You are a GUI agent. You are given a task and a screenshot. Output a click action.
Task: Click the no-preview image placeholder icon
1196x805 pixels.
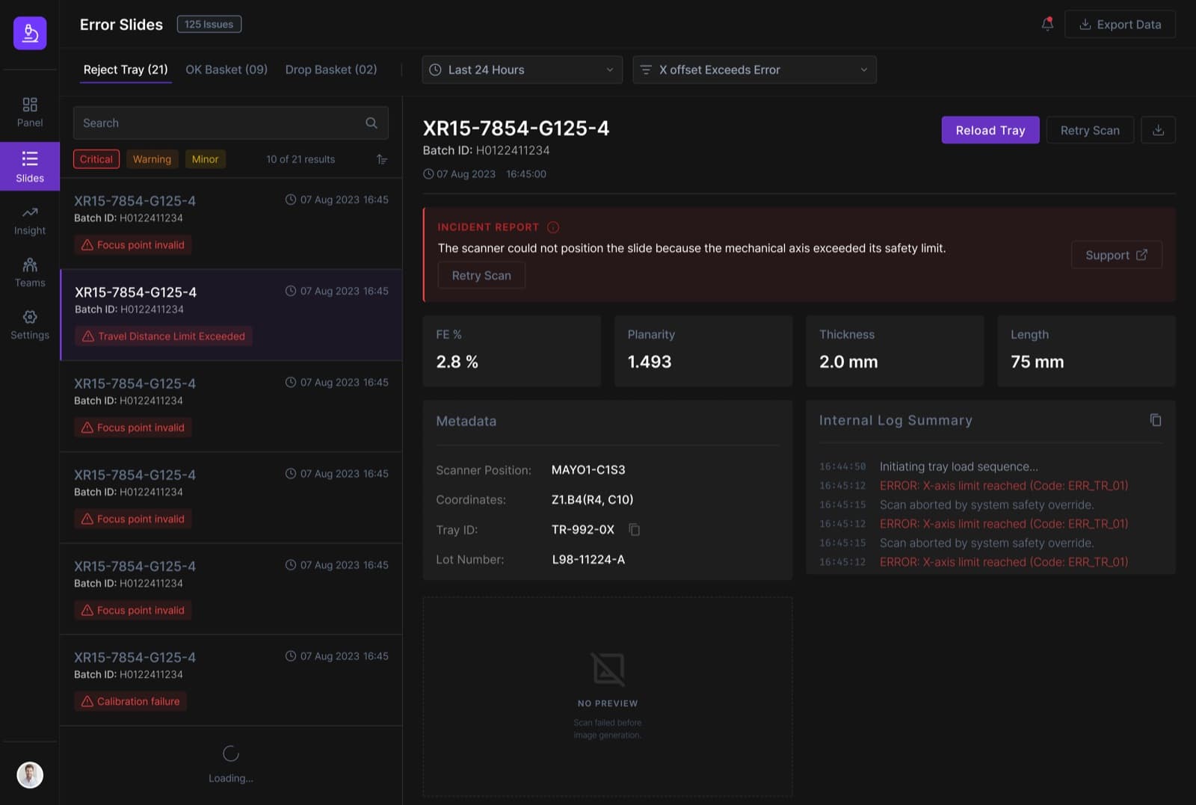pyautogui.click(x=608, y=669)
